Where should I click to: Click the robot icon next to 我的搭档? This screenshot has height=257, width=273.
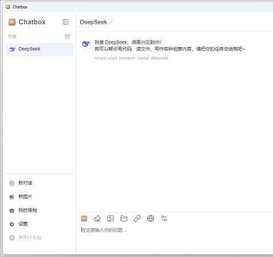pos(12,210)
